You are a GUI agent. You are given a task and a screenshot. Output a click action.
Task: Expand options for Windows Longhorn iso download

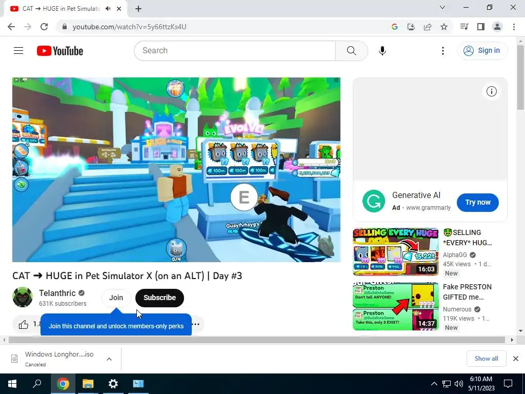[x=109, y=359]
